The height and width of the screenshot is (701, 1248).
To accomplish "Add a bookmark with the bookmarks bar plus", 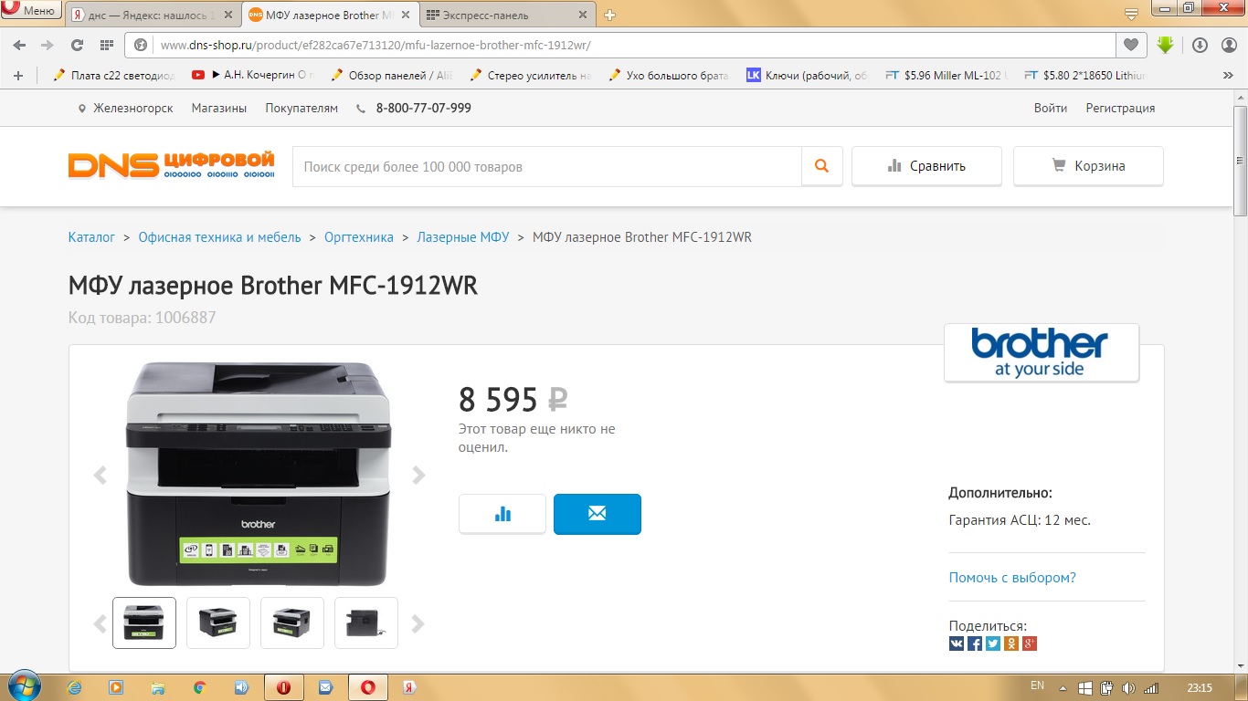I will (18, 76).
